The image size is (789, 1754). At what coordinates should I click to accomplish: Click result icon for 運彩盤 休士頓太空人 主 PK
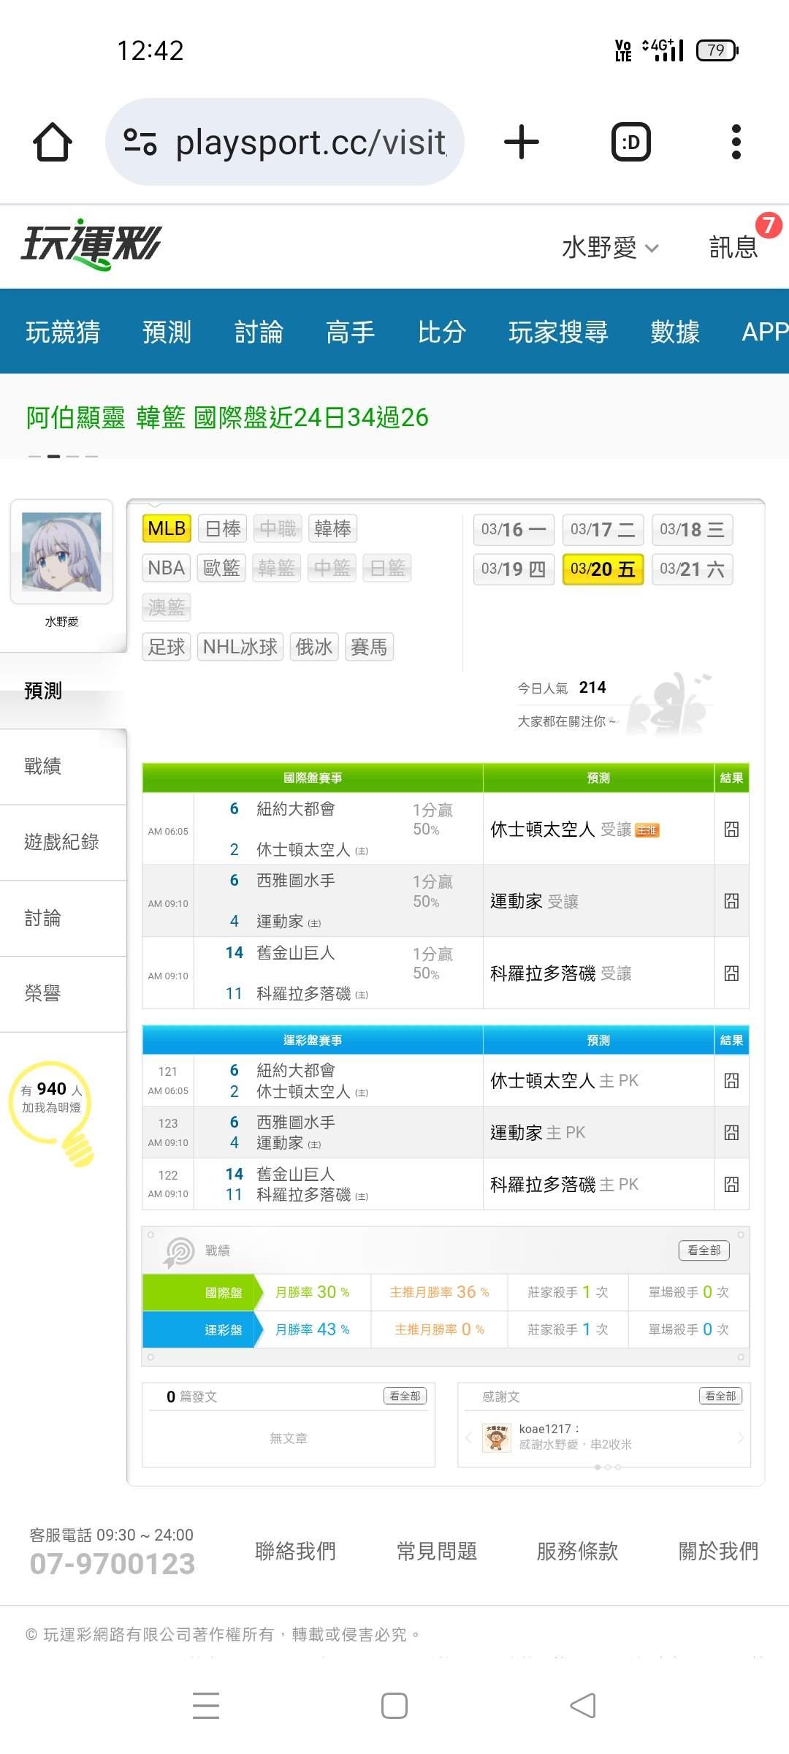click(x=731, y=1081)
